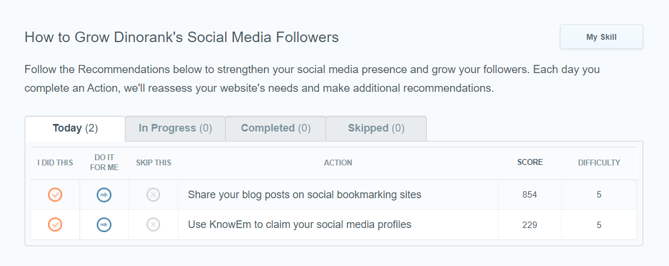669x266 pixels.
Task: Skip the social bookmarking sites action
Action: (x=153, y=195)
